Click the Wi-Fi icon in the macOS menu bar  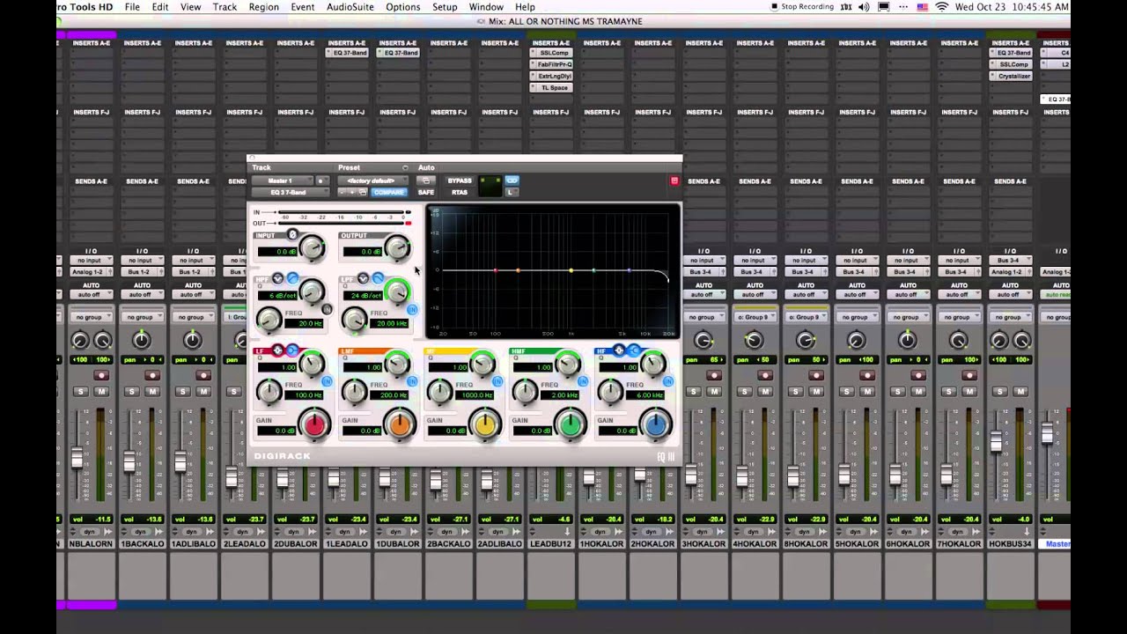coord(942,7)
